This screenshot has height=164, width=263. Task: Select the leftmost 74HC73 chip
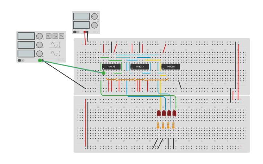click(x=111, y=67)
